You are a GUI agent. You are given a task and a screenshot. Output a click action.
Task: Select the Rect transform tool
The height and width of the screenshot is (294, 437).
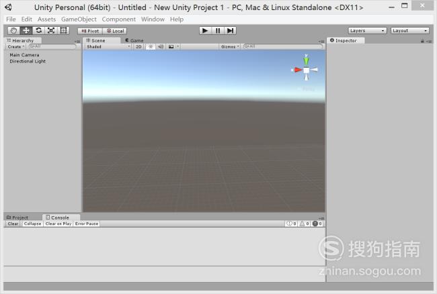64,31
